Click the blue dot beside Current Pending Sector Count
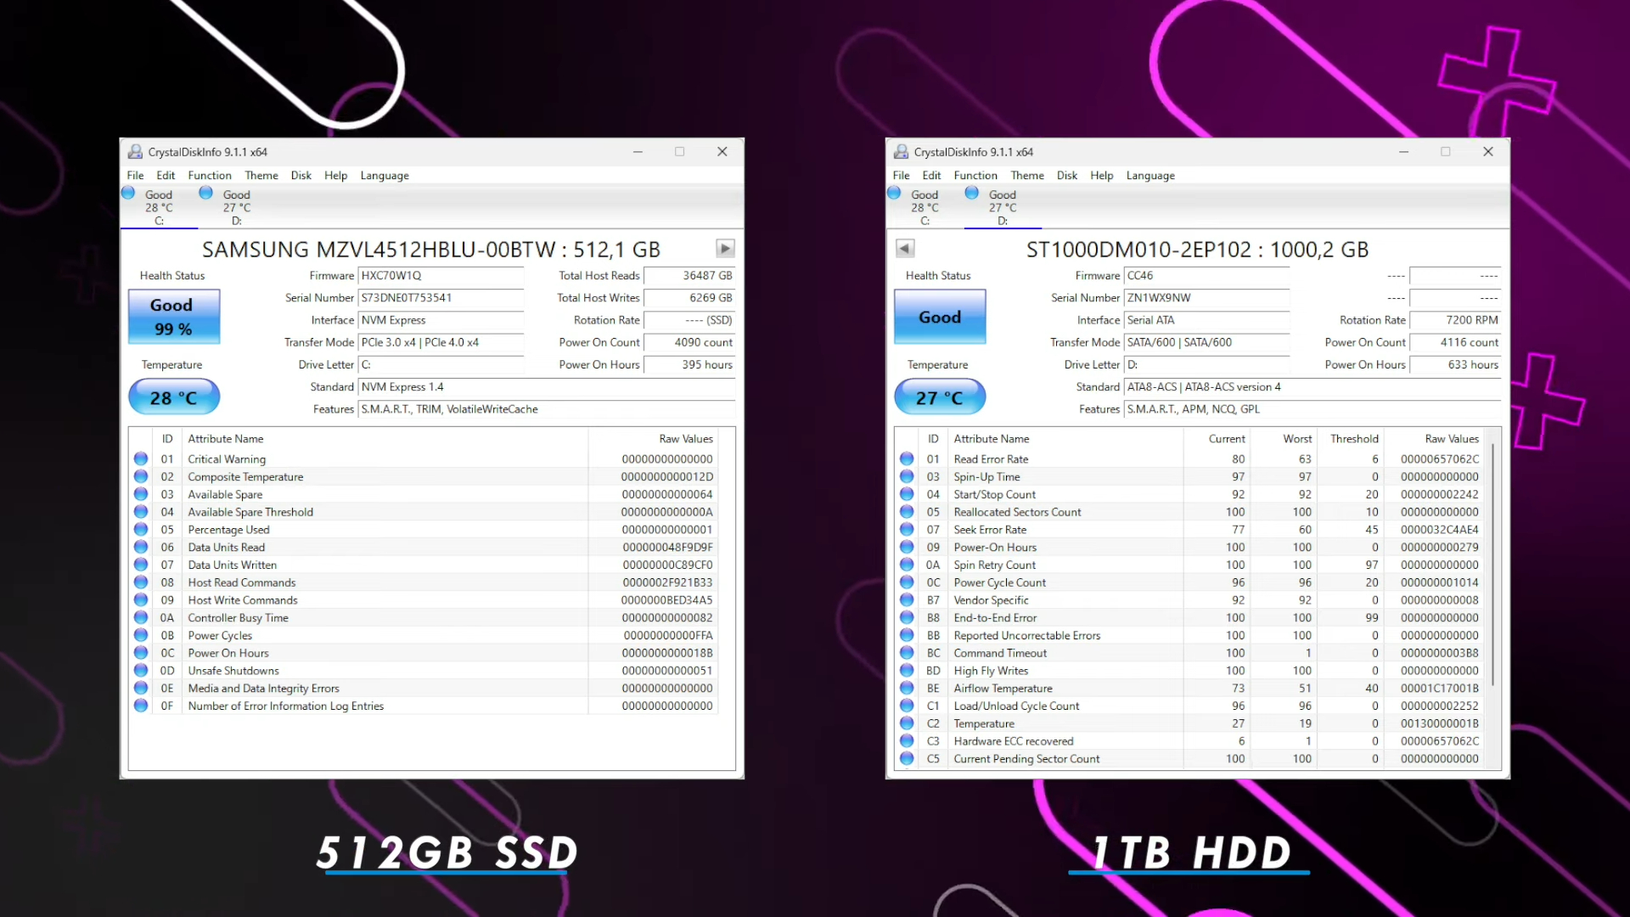 point(907,758)
